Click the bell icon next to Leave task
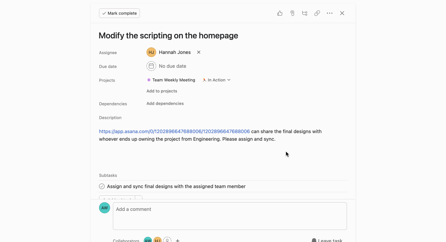 tap(314, 240)
